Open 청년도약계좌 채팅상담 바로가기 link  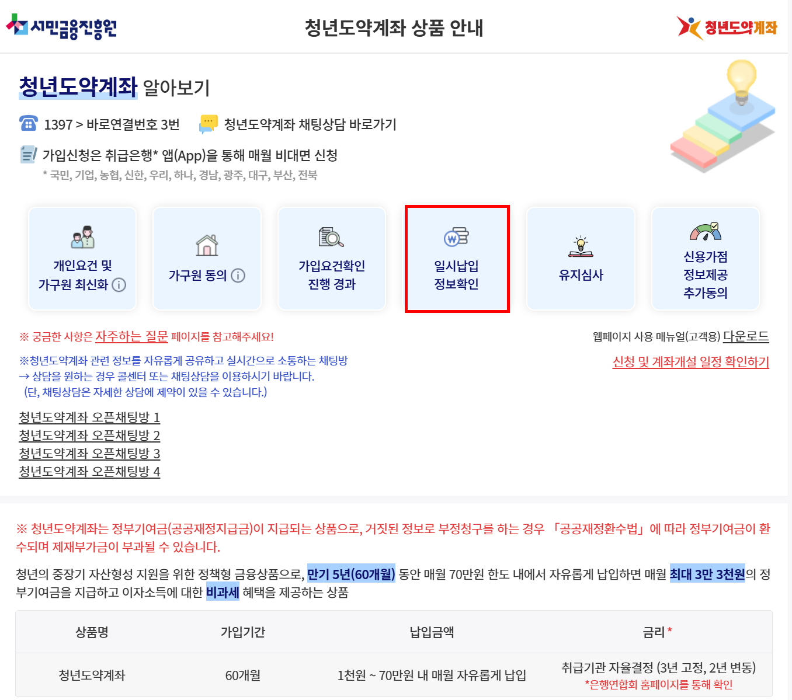tap(310, 124)
